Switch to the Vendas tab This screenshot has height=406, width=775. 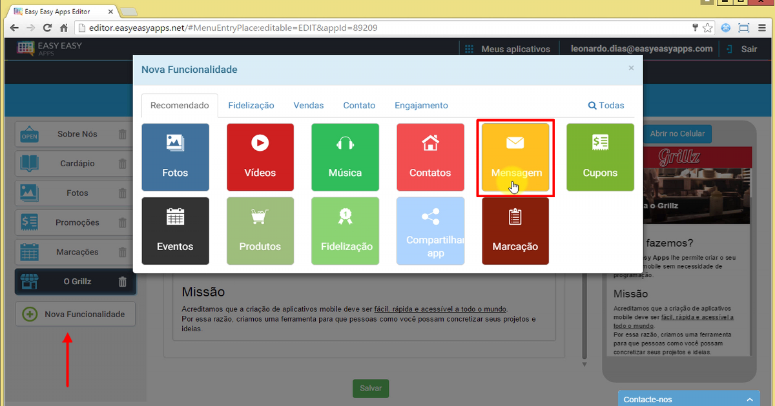point(308,105)
